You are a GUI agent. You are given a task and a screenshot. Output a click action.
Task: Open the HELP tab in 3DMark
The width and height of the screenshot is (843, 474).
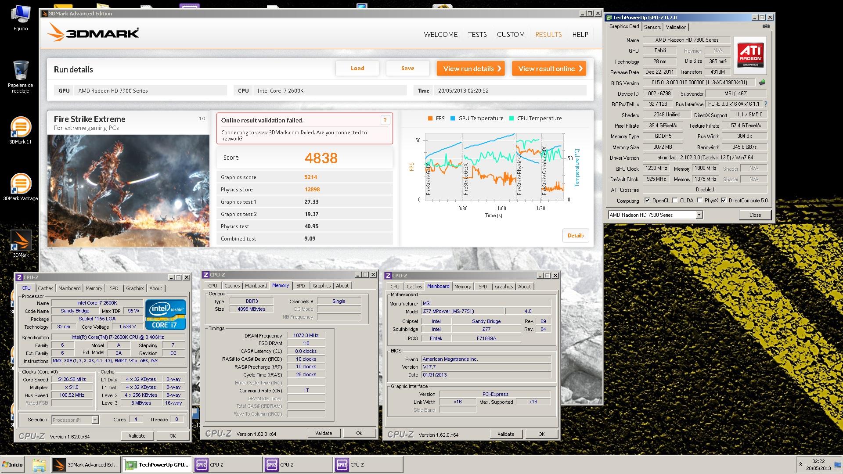(580, 34)
